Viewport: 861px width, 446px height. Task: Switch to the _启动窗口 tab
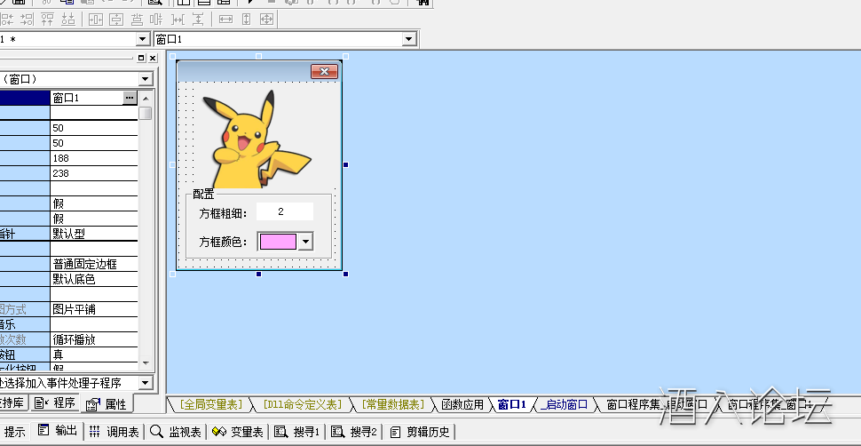[x=565, y=404]
